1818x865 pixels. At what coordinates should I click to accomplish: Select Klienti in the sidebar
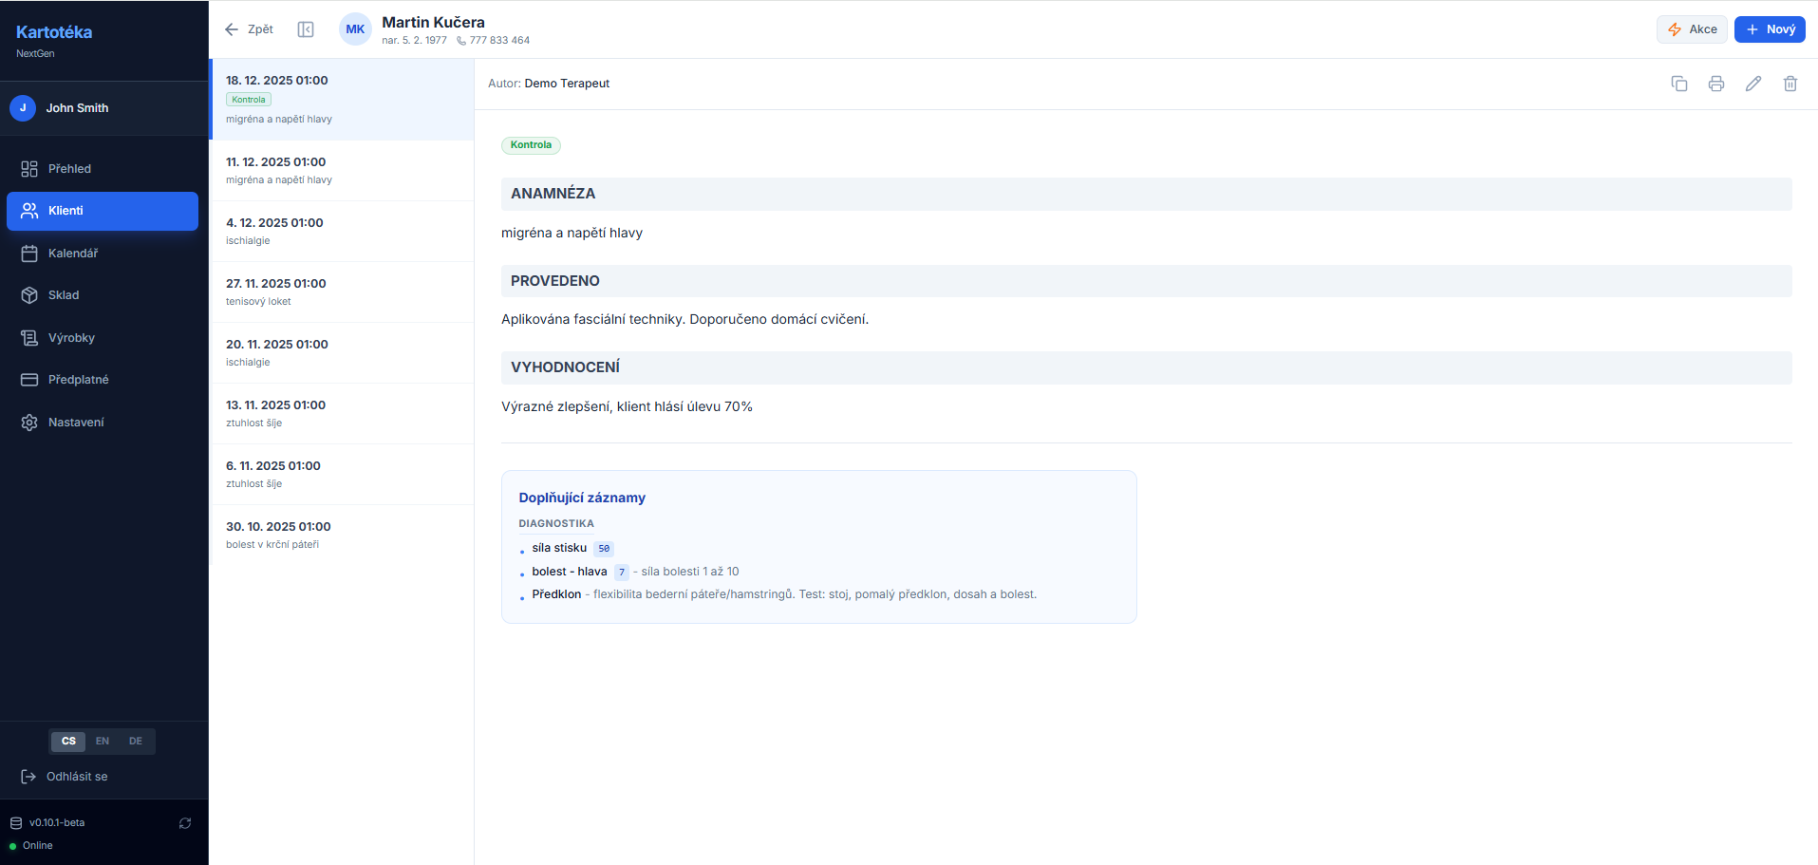coord(103,211)
